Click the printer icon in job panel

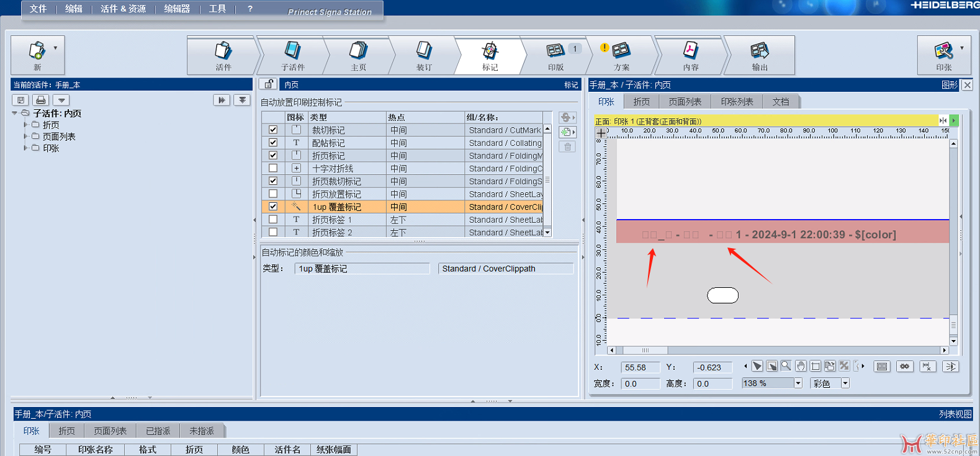click(x=41, y=100)
